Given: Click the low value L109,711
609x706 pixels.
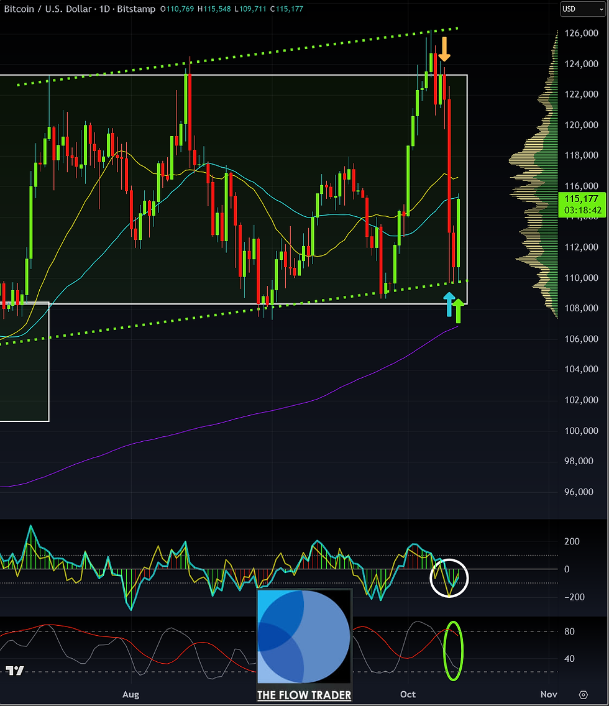Looking at the screenshot, I should (x=250, y=9).
